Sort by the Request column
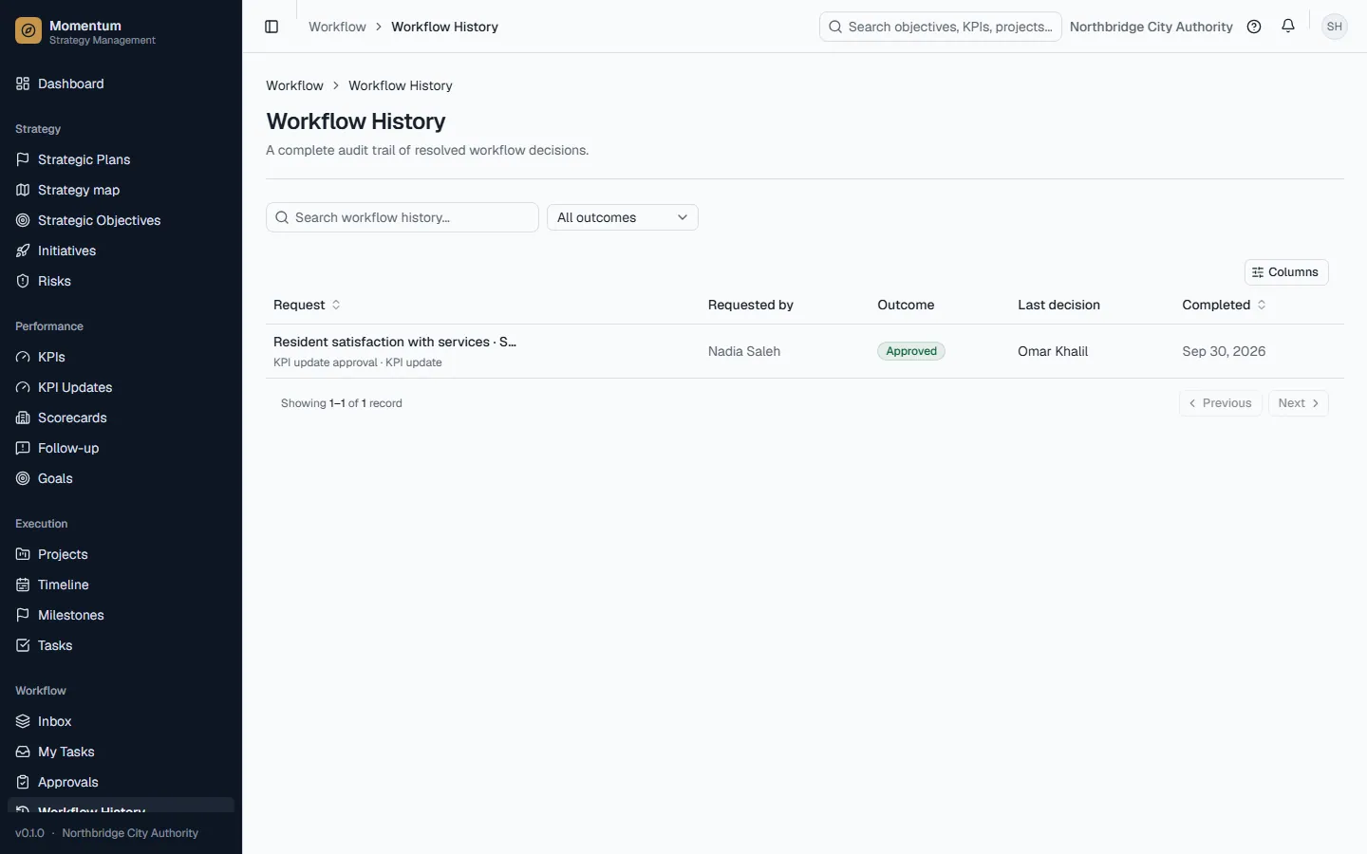Screen dimensions: 1367x854 point(307,305)
